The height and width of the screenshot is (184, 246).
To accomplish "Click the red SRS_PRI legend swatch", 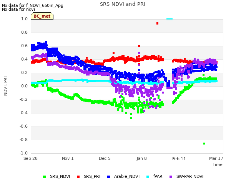I will tap(78, 177).
